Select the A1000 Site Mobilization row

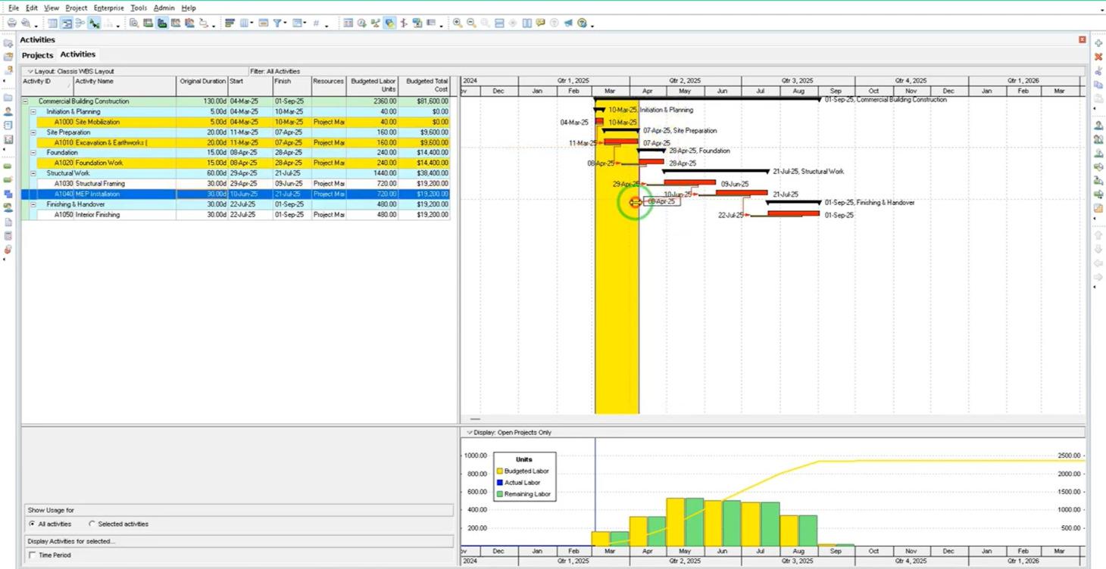tap(236, 122)
